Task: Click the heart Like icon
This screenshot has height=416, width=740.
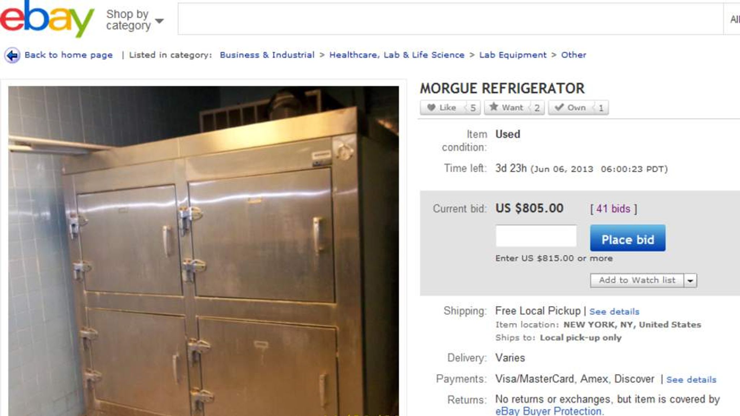Action: [431, 107]
